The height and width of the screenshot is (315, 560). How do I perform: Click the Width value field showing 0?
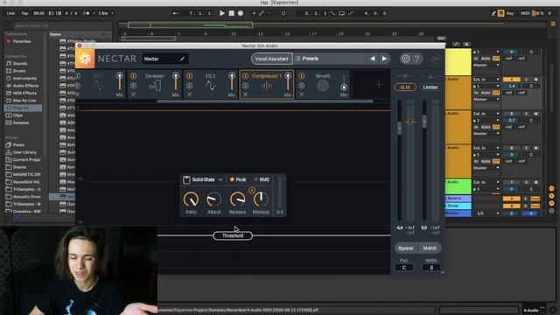tap(431, 268)
